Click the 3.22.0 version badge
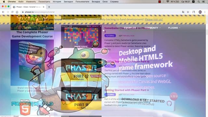 pyautogui.click(x=174, y=96)
